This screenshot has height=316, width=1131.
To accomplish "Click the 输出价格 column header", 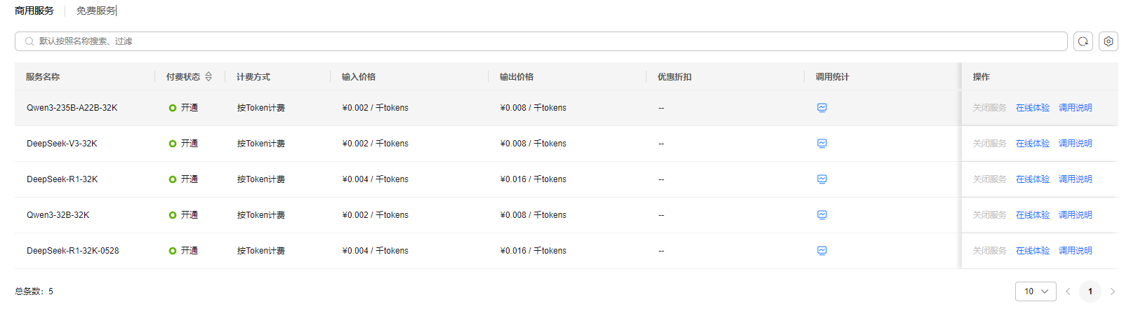I will coord(517,77).
